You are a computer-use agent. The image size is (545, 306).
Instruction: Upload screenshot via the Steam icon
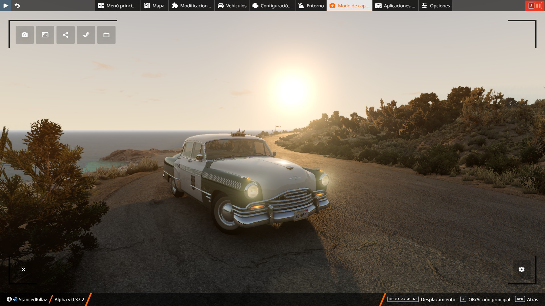point(86,35)
